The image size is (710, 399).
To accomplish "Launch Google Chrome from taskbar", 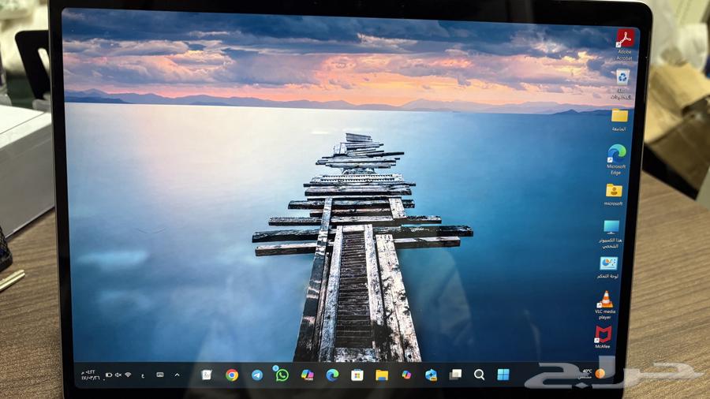I will (232, 375).
